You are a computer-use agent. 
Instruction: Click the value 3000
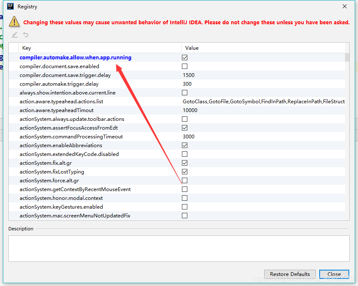189,137
